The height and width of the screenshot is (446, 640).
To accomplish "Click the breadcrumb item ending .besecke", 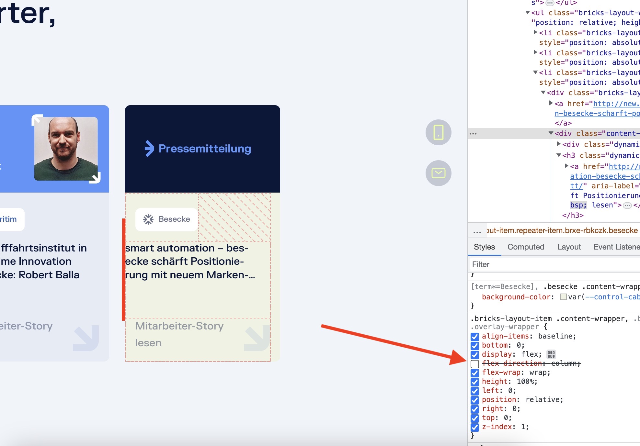I will [562, 230].
